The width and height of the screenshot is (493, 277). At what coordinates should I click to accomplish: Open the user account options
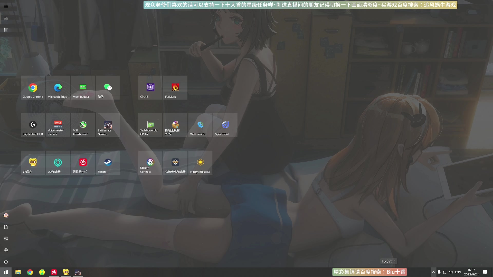coord(6,215)
